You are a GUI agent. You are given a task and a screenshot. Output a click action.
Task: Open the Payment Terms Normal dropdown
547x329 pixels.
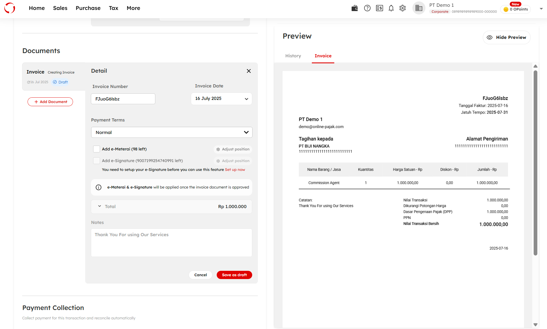tap(172, 132)
